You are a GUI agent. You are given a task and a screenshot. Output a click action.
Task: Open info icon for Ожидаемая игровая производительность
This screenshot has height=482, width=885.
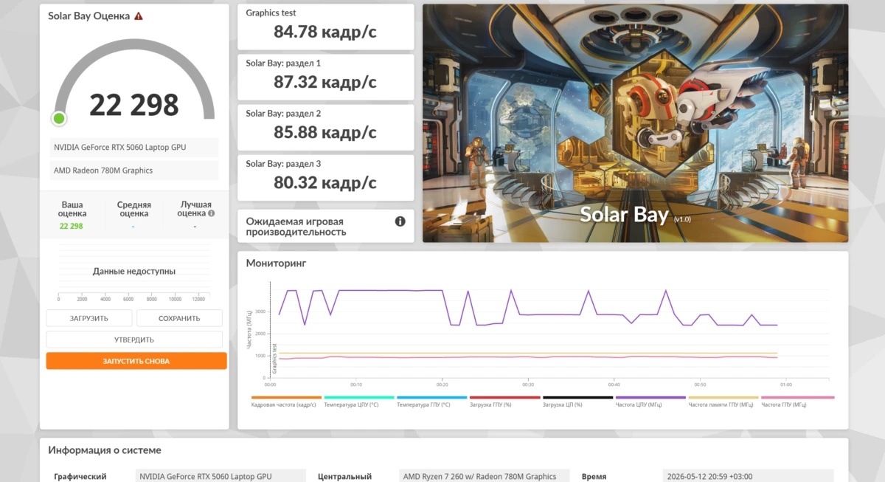tap(400, 221)
